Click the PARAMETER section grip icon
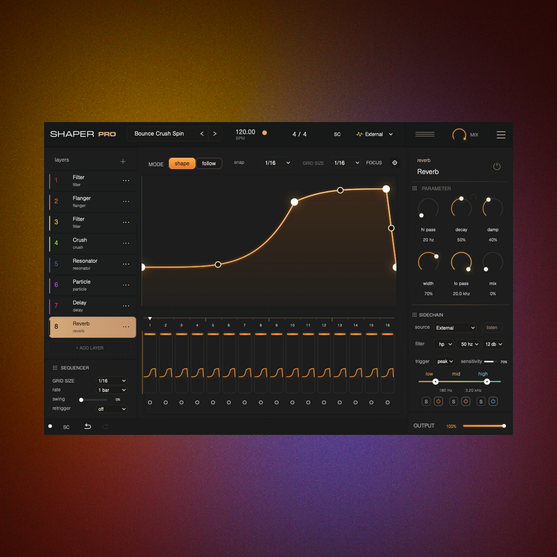 point(415,188)
